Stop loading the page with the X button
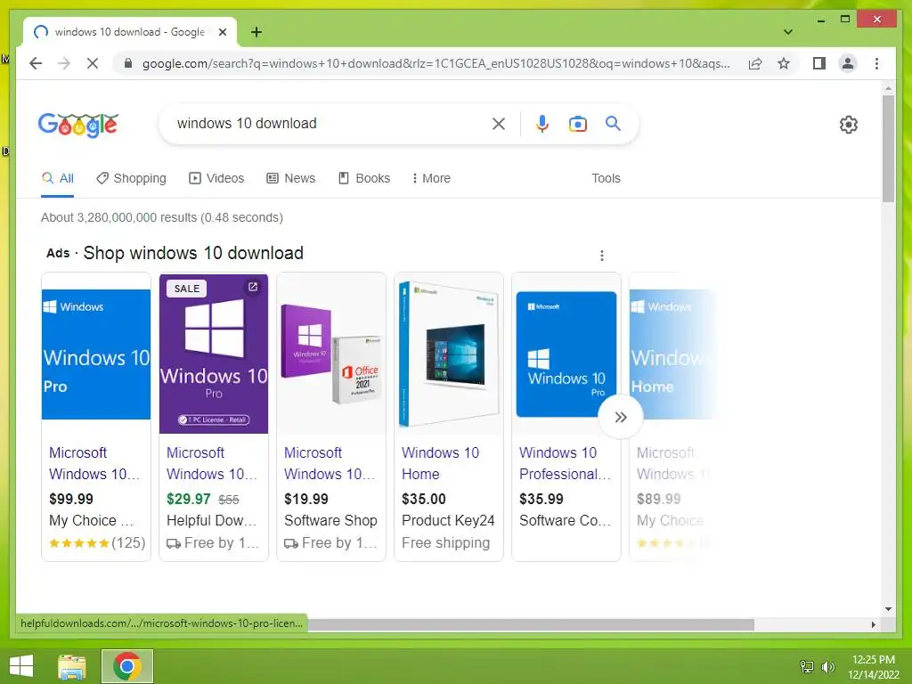This screenshot has width=912, height=684. click(x=93, y=63)
